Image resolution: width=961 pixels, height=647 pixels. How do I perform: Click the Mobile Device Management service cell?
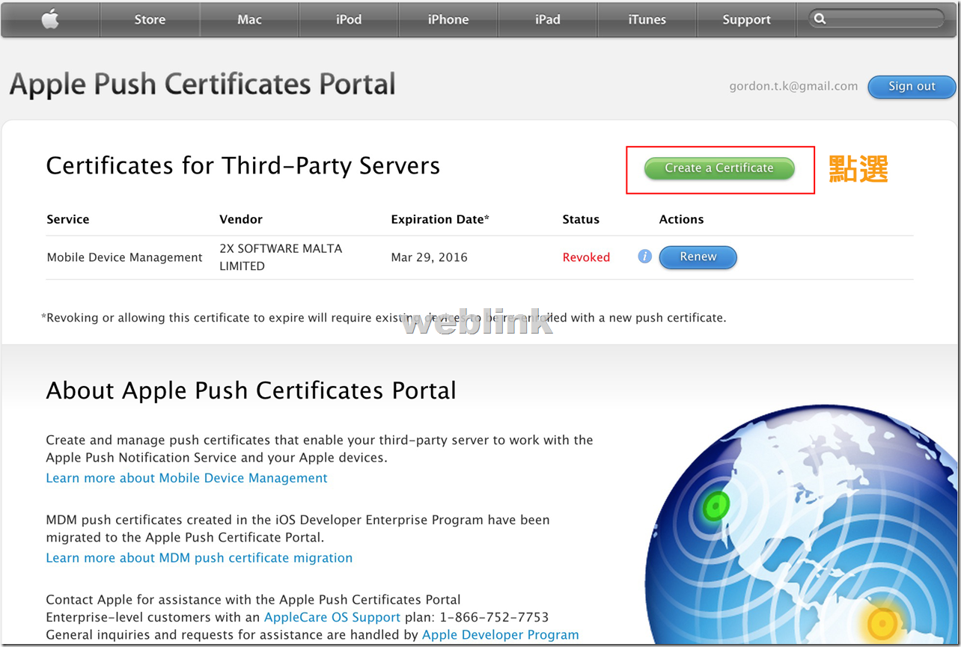pyautogui.click(x=124, y=257)
